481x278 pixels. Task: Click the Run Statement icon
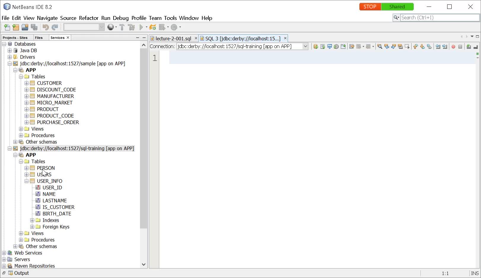pos(323,47)
